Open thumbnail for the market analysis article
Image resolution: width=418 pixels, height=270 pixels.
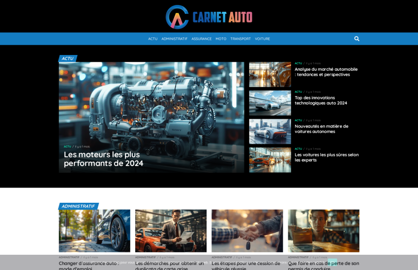[270, 75]
